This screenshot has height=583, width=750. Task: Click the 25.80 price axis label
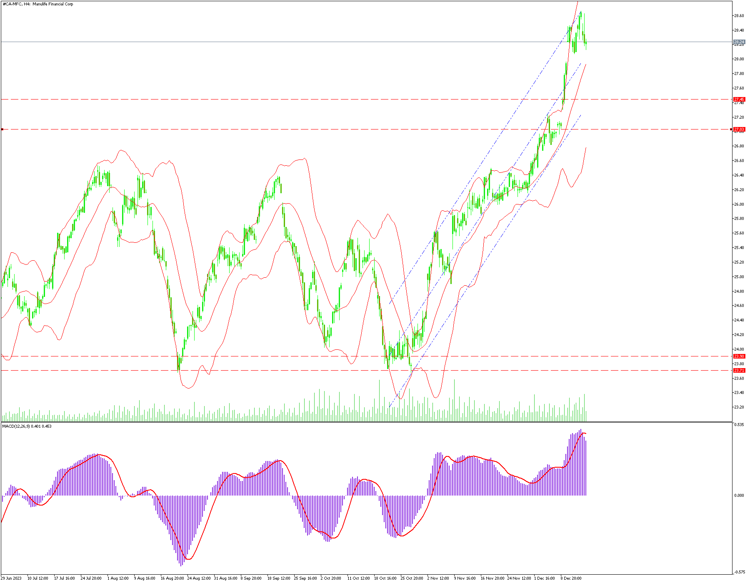point(739,219)
